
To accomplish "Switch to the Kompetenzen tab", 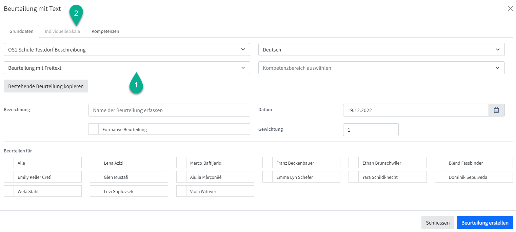I will click(x=105, y=31).
